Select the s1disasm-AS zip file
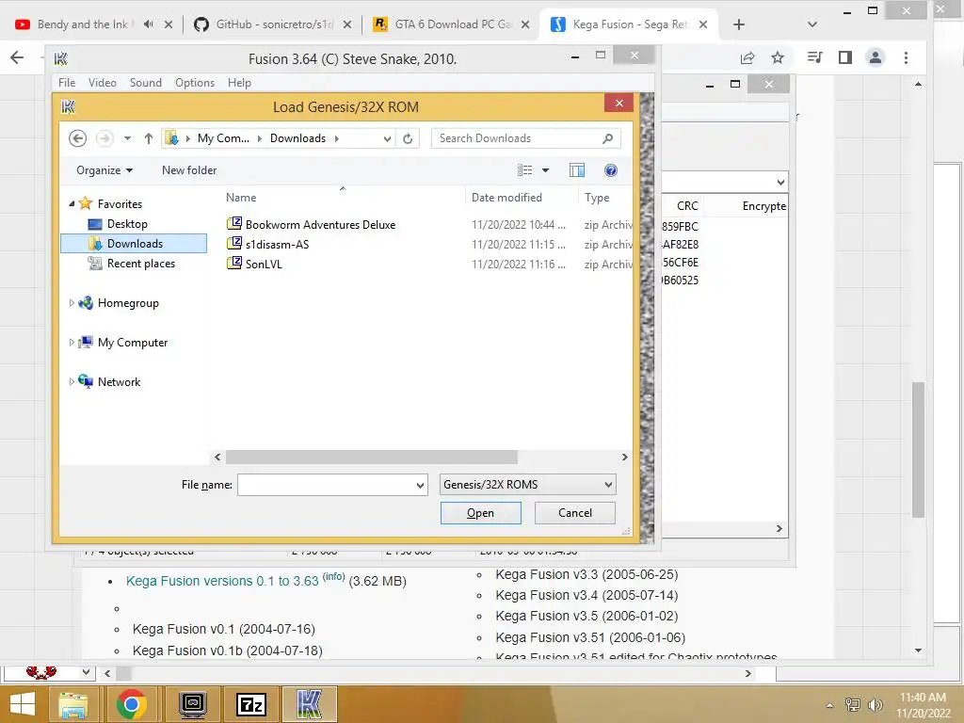The width and height of the screenshot is (964, 723). (x=278, y=244)
